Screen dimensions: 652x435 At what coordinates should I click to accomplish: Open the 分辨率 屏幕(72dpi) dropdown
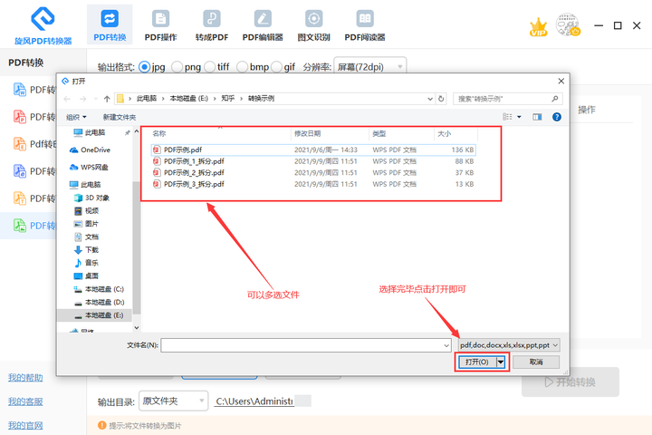click(370, 66)
